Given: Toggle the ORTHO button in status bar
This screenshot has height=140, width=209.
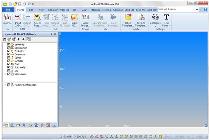Looking at the screenshot, I should pyautogui.click(x=179, y=137).
